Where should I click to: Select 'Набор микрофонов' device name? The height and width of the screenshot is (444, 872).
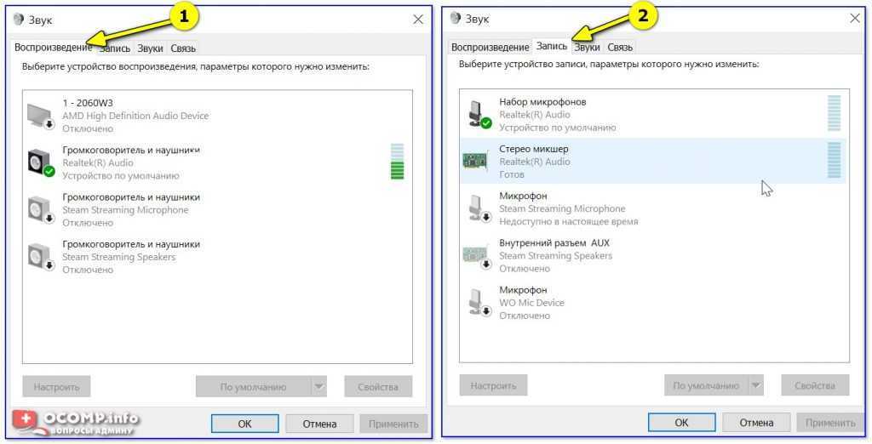(x=542, y=102)
